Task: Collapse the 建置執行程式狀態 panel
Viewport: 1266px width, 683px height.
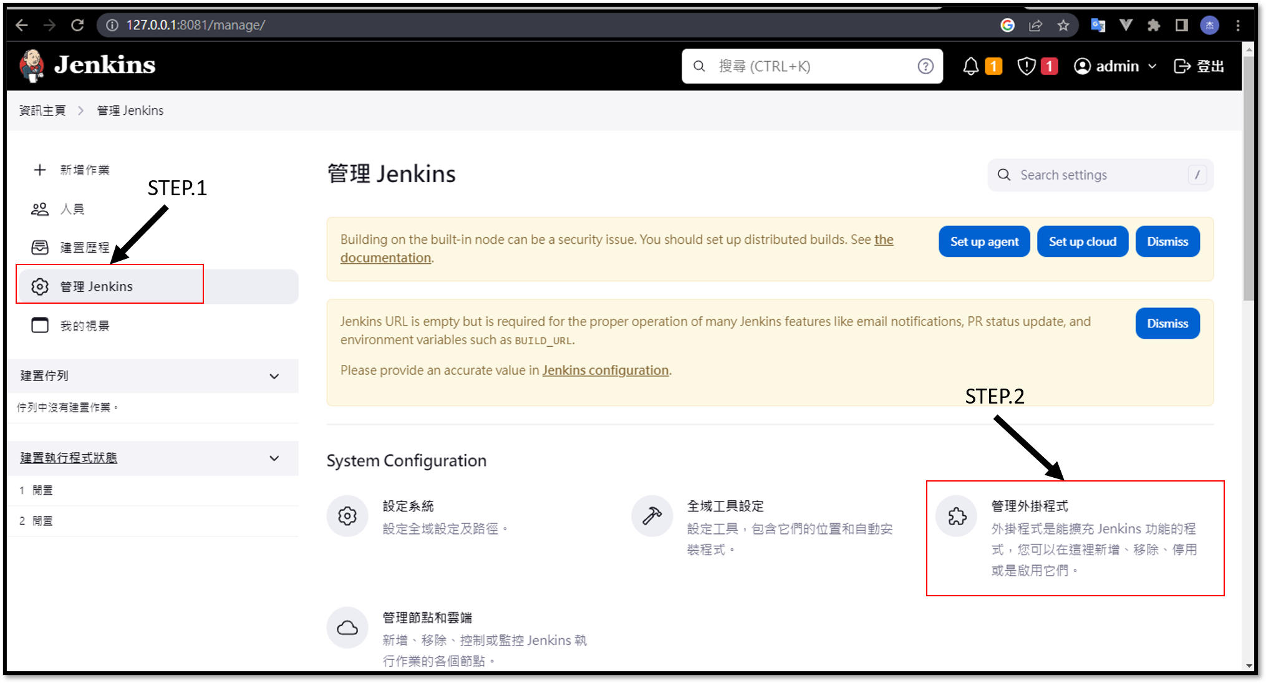Action: [x=274, y=458]
